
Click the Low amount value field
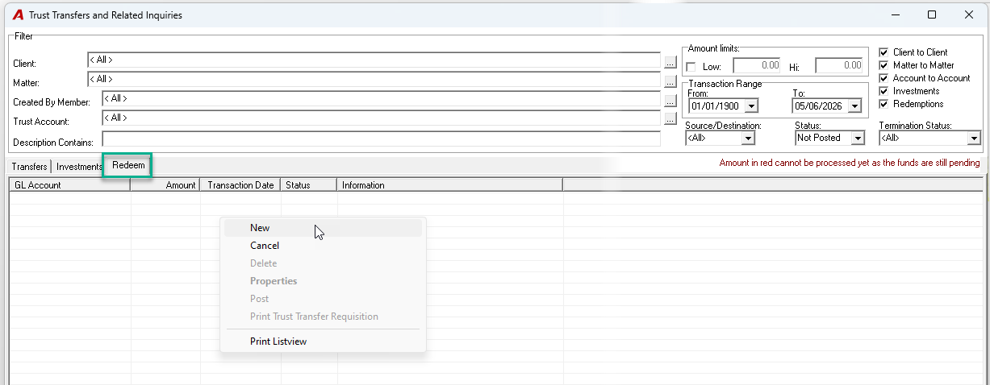click(x=757, y=66)
